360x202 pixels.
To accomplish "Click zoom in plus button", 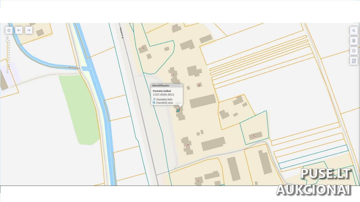I will pos(7,37).
